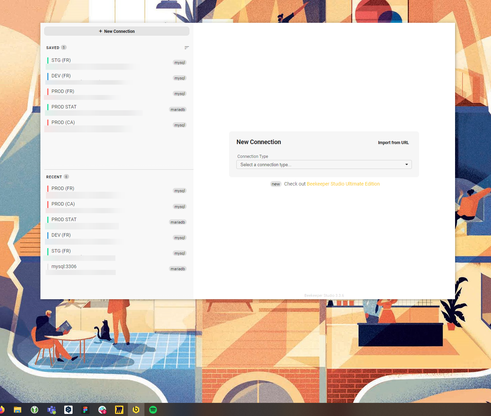Open saved connection STG (FR)
This screenshot has width=491, height=416.
[x=117, y=63]
